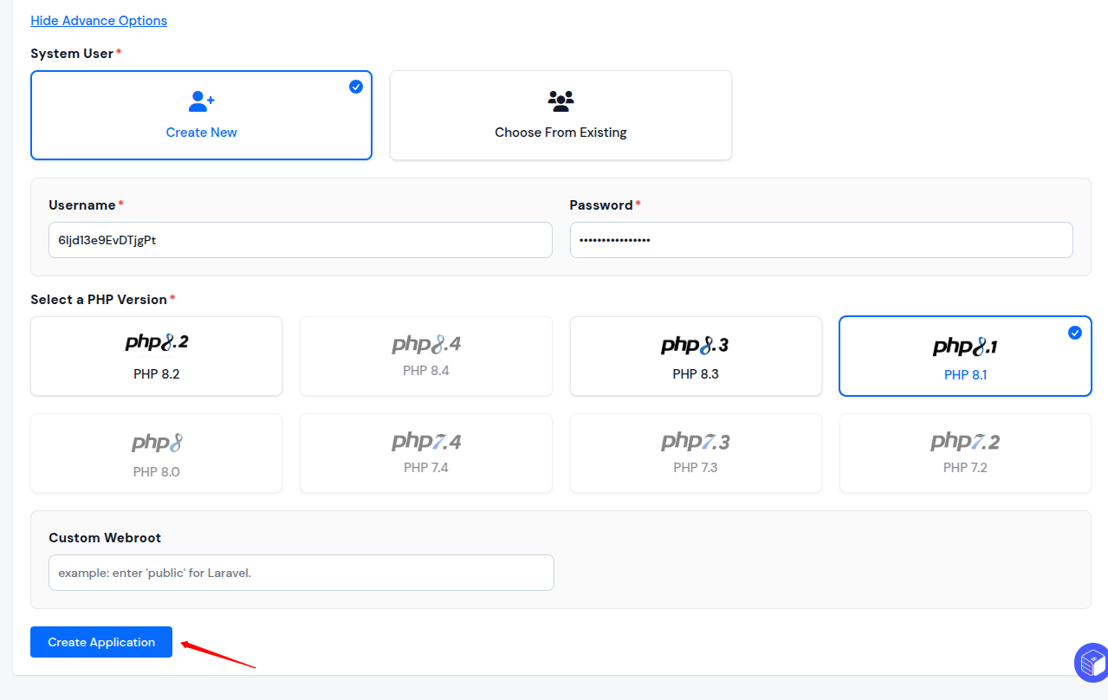The image size is (1108, 700).
Task: Focus the Username input field
Action: pyautogui.click(x=300, y=240)
